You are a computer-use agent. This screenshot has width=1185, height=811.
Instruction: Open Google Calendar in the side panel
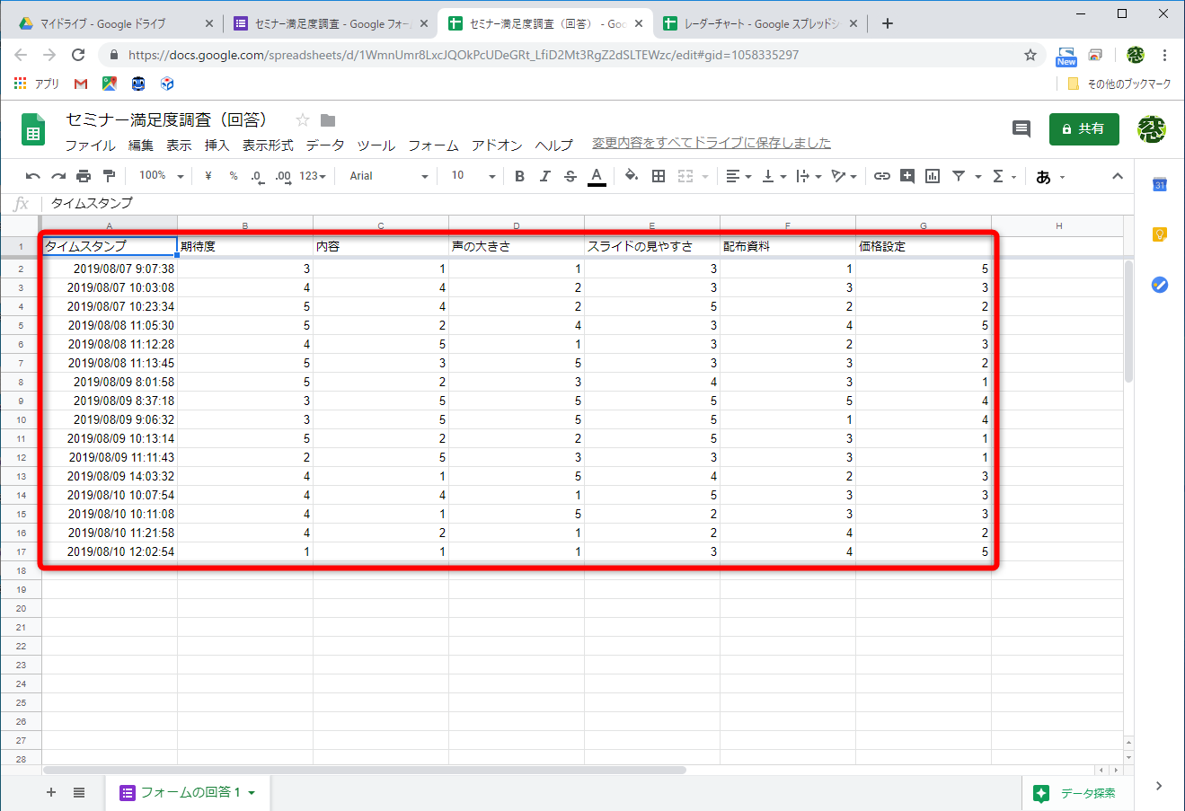point(1160,184)
